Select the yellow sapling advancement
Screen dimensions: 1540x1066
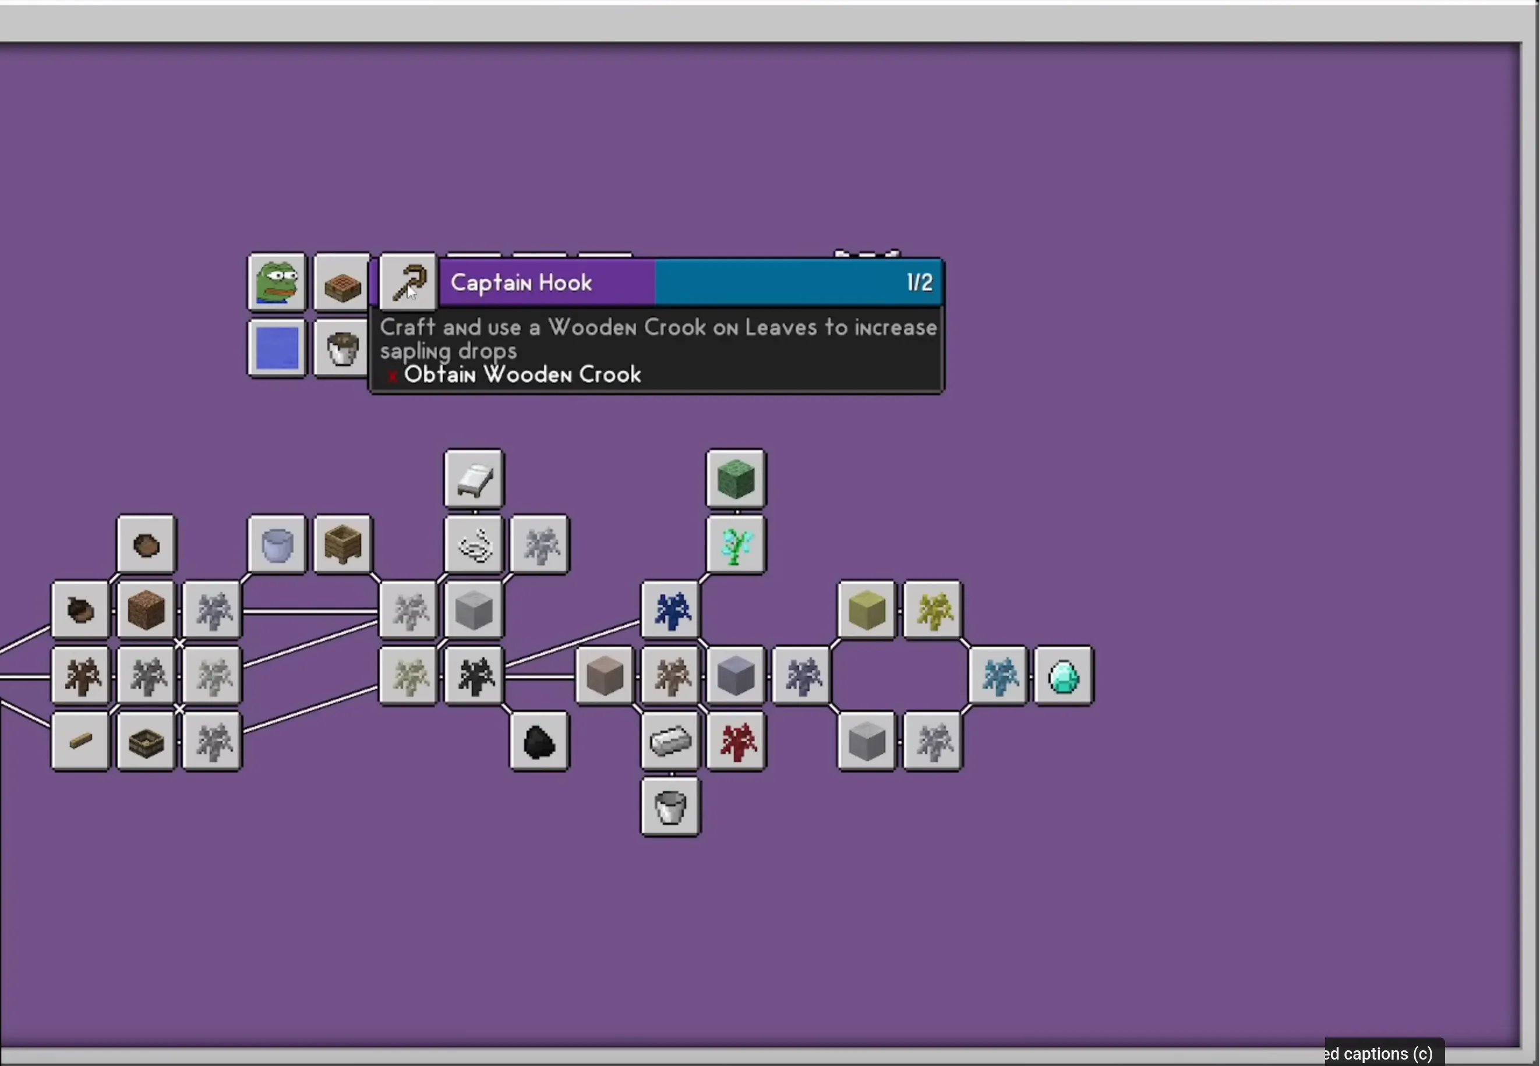pos(932,610)
